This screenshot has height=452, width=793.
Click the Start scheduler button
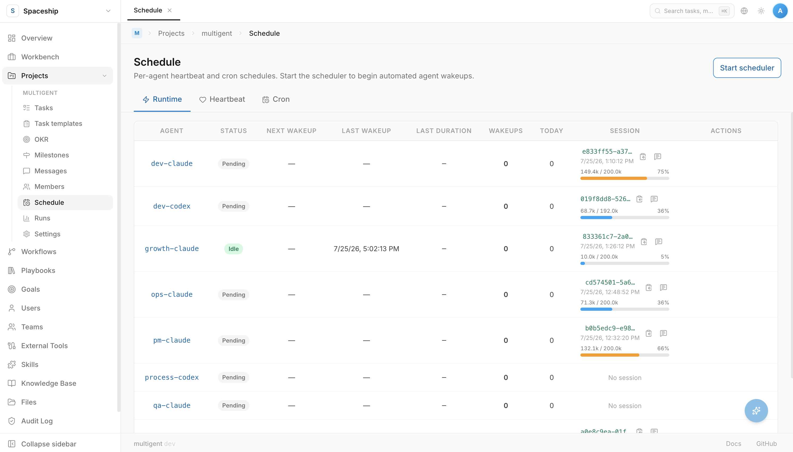(x=747, y=68)
